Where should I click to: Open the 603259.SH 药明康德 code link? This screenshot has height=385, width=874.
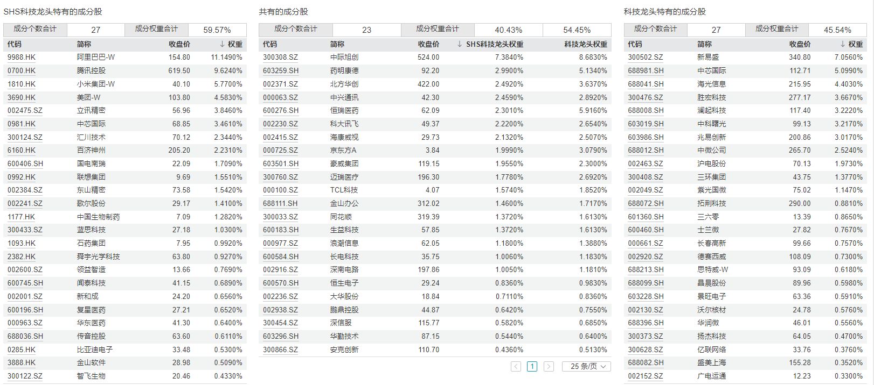pos(280,70)
